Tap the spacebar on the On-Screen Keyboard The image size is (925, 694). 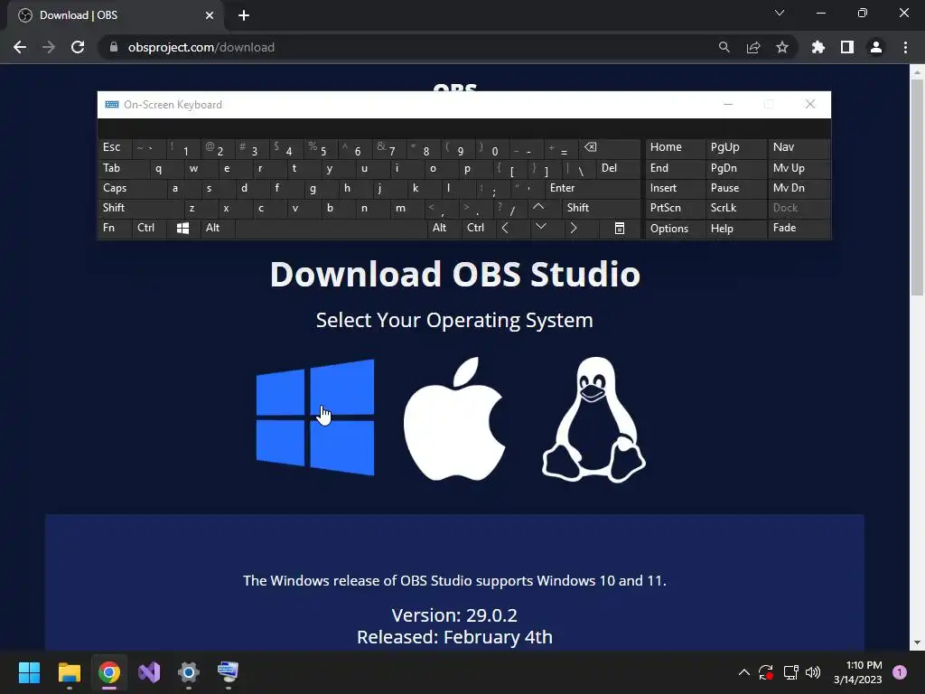(x=331, y=229)
